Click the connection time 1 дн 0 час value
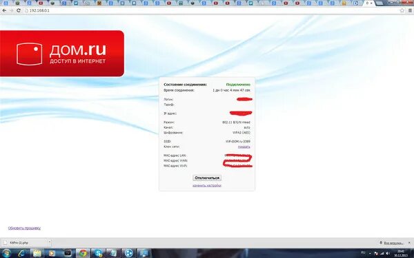The image size is (414, 258). coord(231,90)
